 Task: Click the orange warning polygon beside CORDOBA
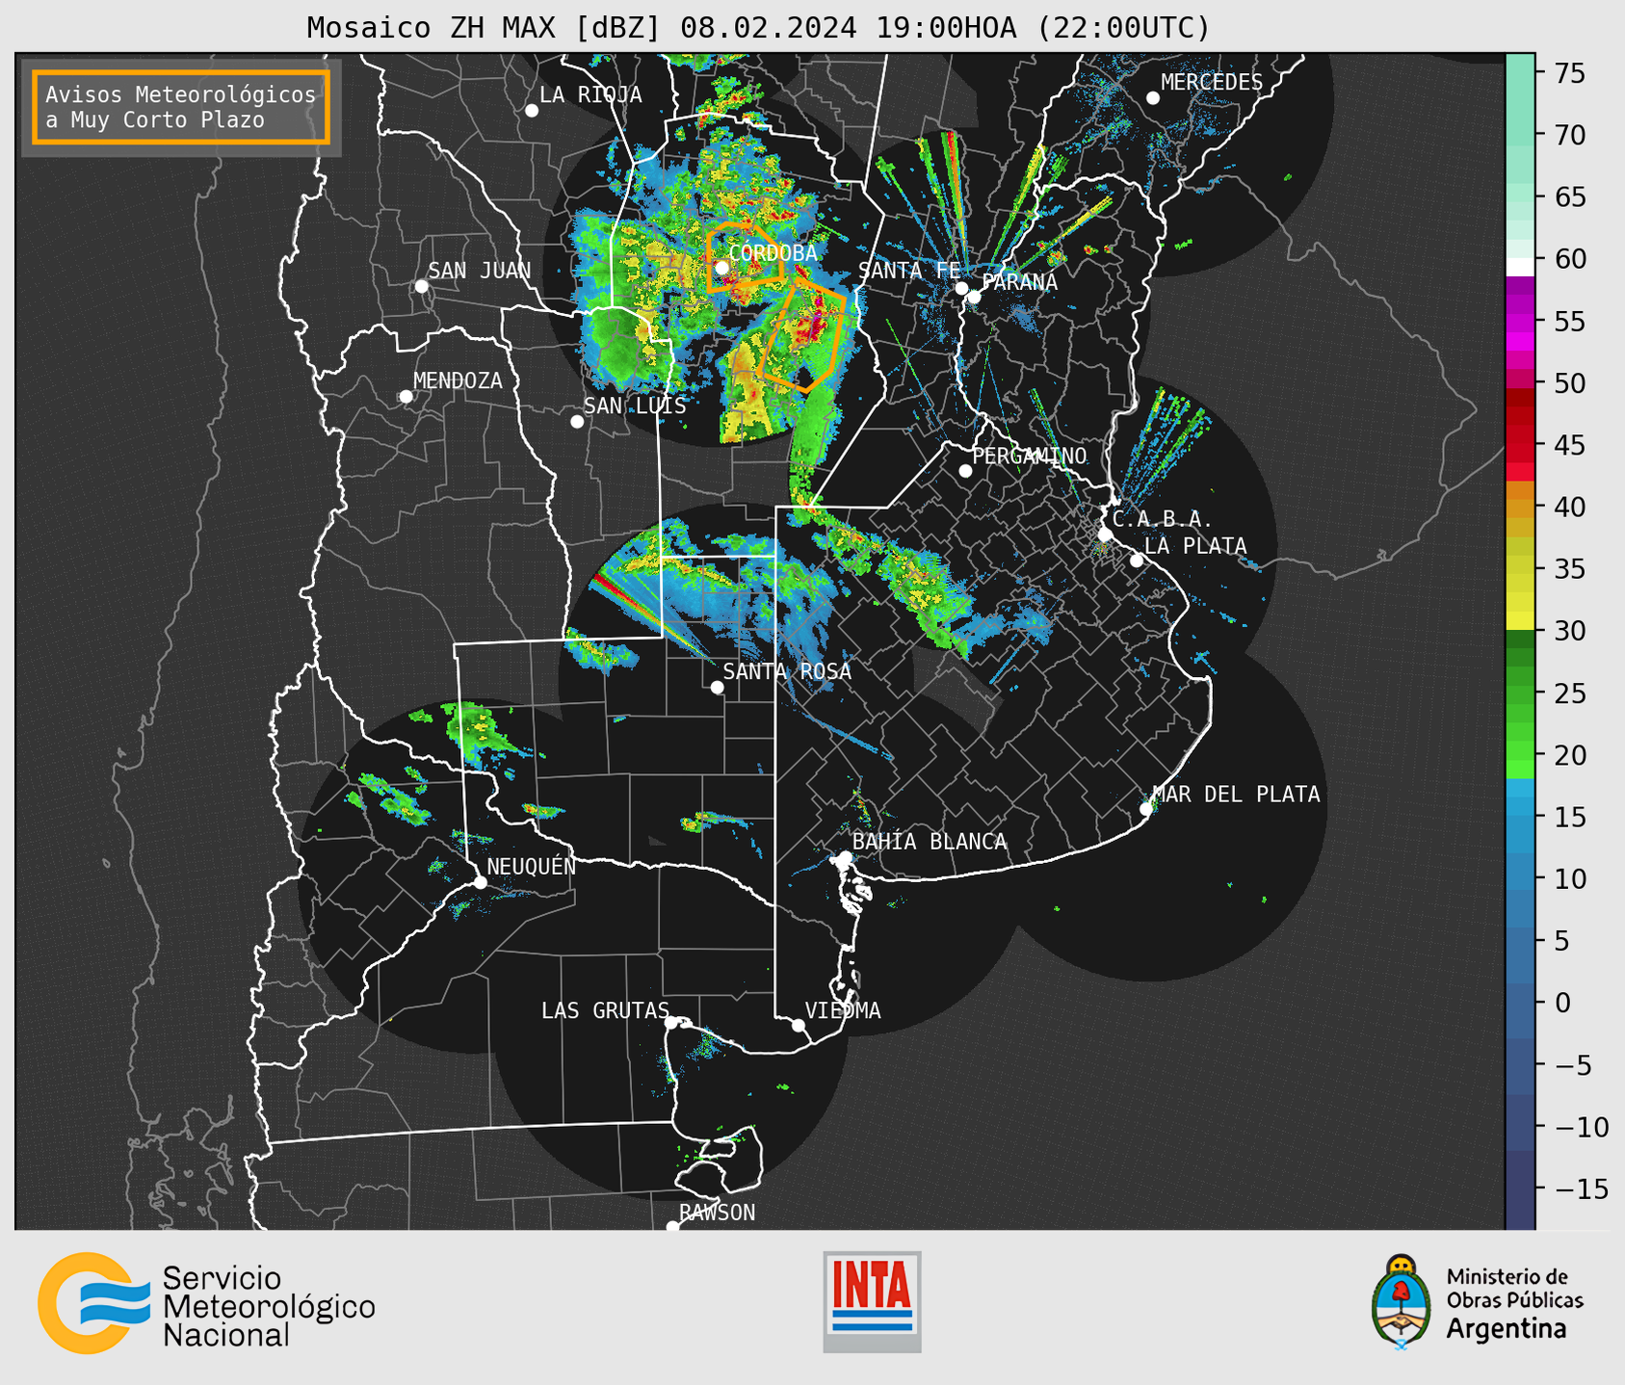point(744,257)
